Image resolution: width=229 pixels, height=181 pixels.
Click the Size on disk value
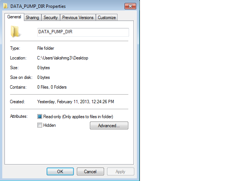click(x=44, y=77)
